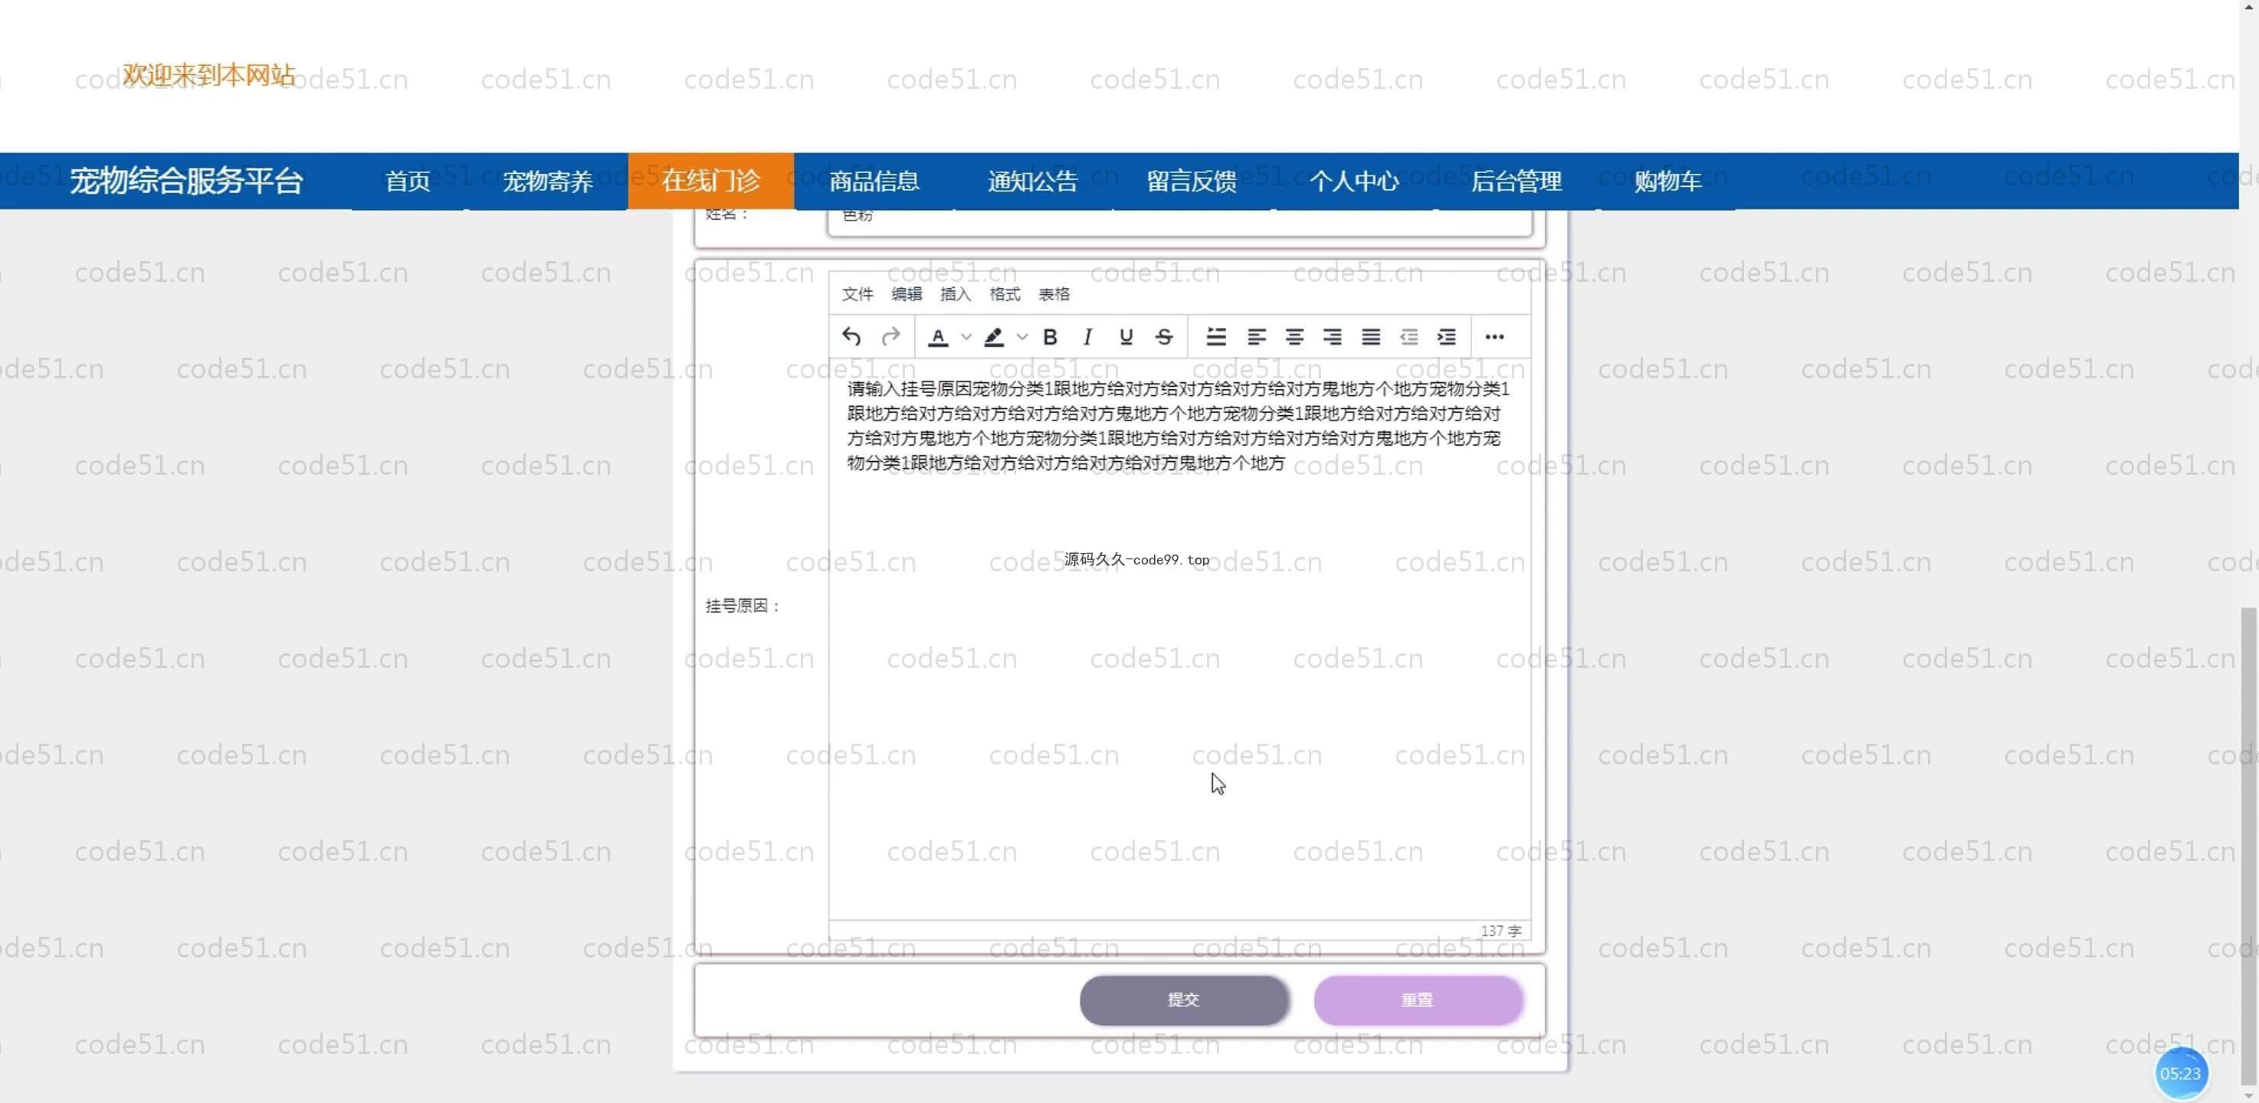Go to 首页 in the navigation bar
Screen dimensions: 2259x1103
408,181
